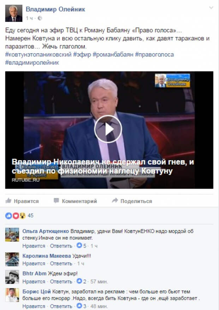The image size is (219, 310).
Task: Open hashtag #владимиролейник
Action: pyautogui.click(x=32, y=63)
